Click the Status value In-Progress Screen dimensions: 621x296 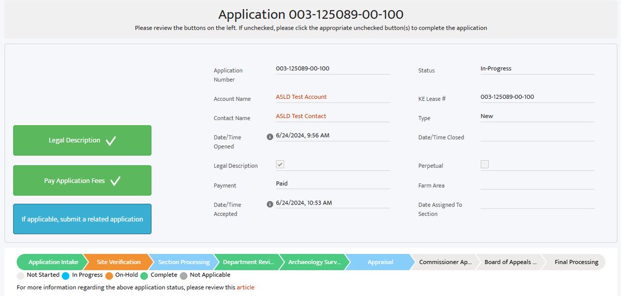pyautogui.click(x=496, y=68)
